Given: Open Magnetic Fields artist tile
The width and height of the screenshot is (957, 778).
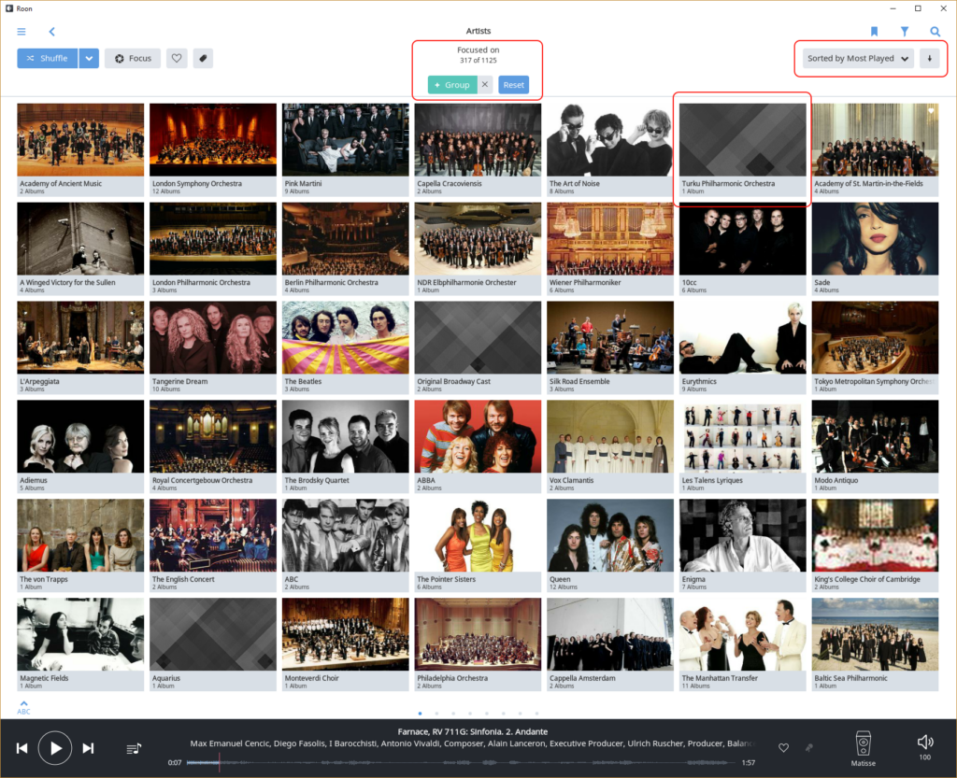Looking at the screenshot, I should click(80, 644).
